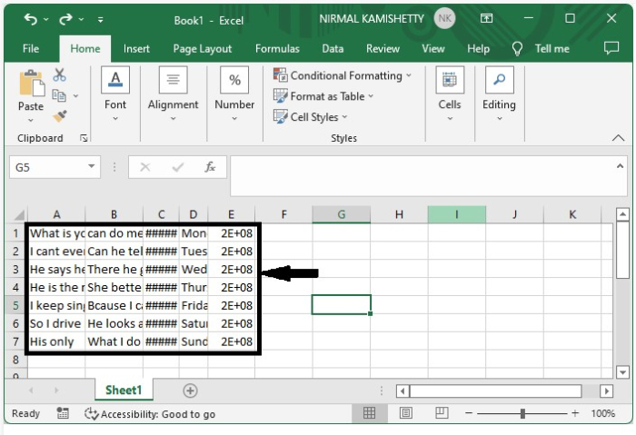Switch to Page Layout view

[405, 413]
